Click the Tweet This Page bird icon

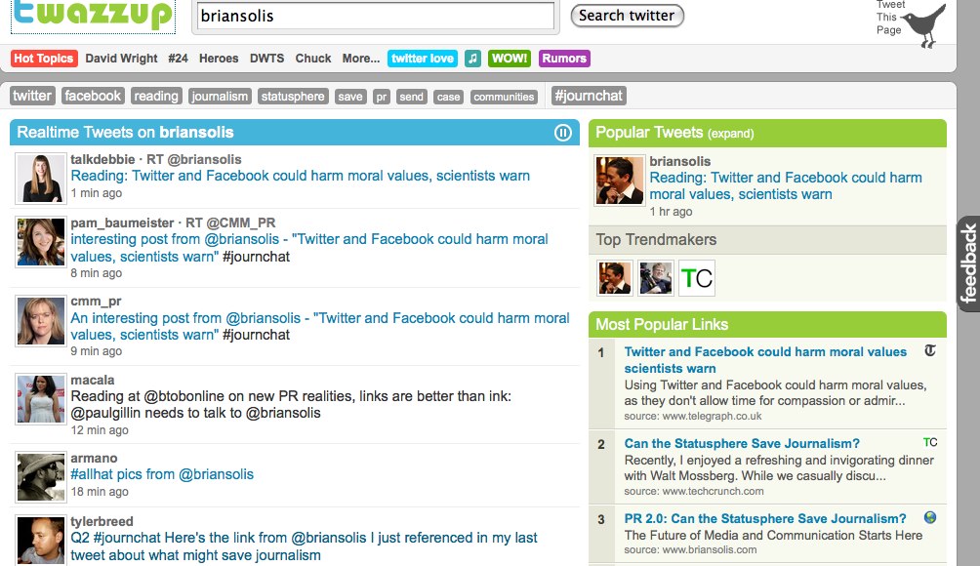pos(925,26)
